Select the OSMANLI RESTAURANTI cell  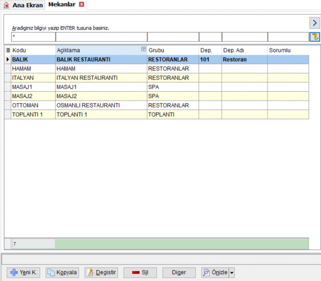point(101,105)
